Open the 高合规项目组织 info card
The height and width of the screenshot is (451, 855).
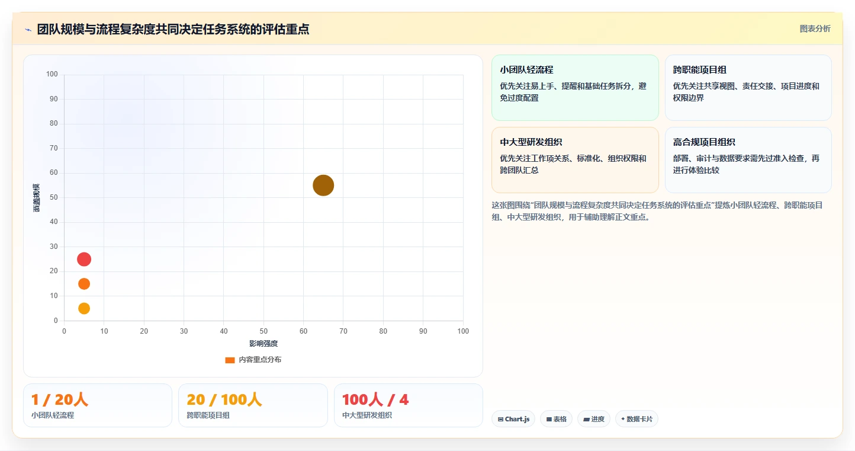748,160
